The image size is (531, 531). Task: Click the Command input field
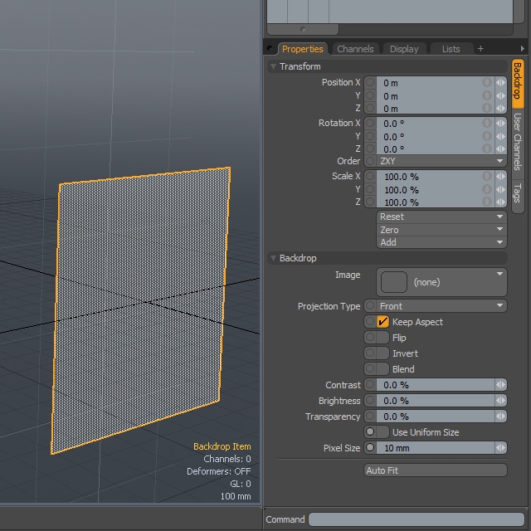click(x=417, y=519)
